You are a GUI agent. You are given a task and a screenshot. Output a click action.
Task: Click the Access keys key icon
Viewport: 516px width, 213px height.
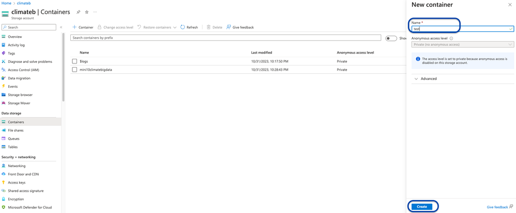(x=4, y=183)
